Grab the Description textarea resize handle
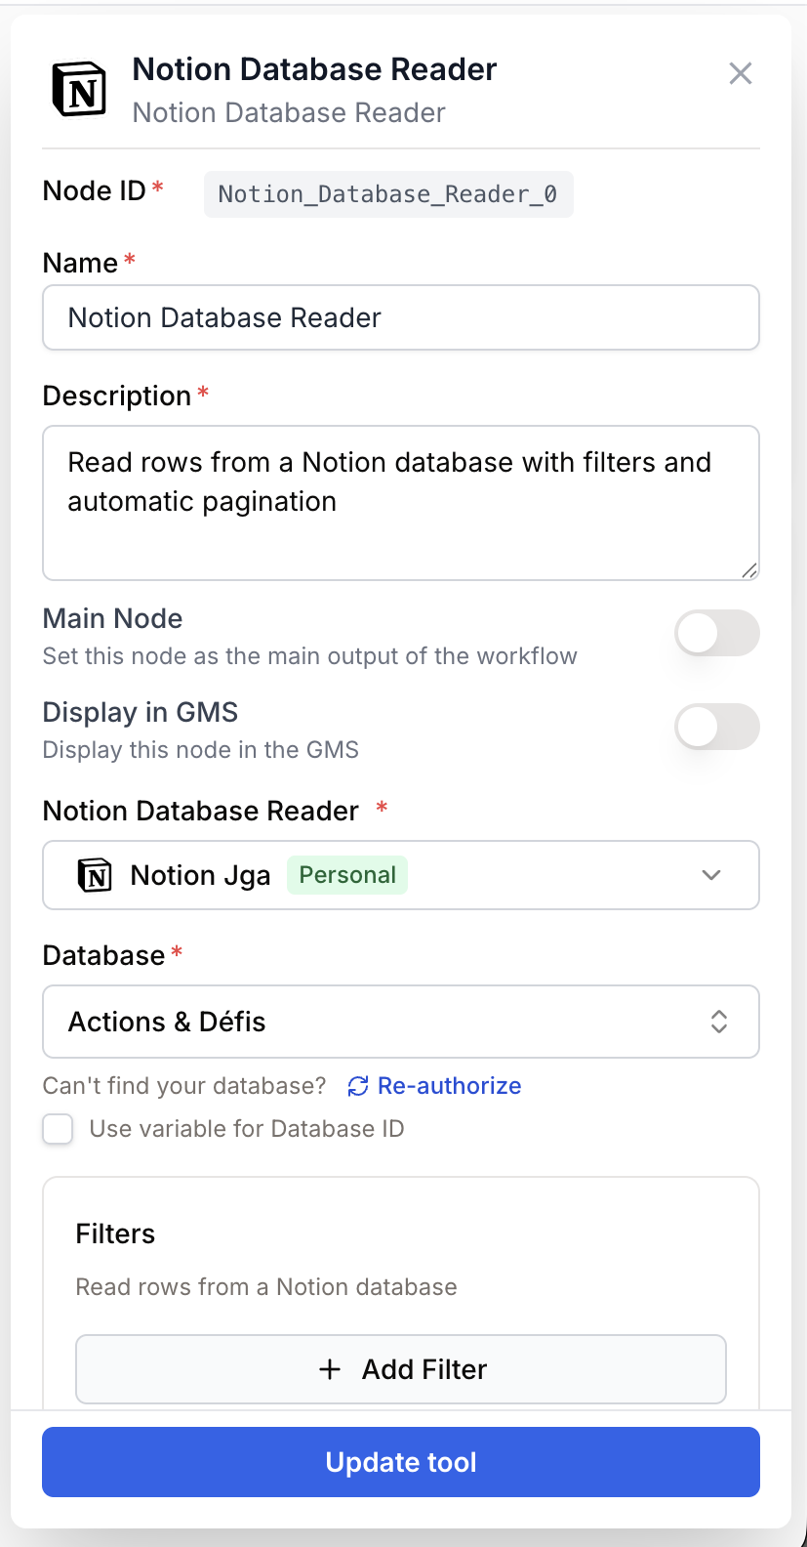This screenshot has width=807, height=1547. coord(748,570)
